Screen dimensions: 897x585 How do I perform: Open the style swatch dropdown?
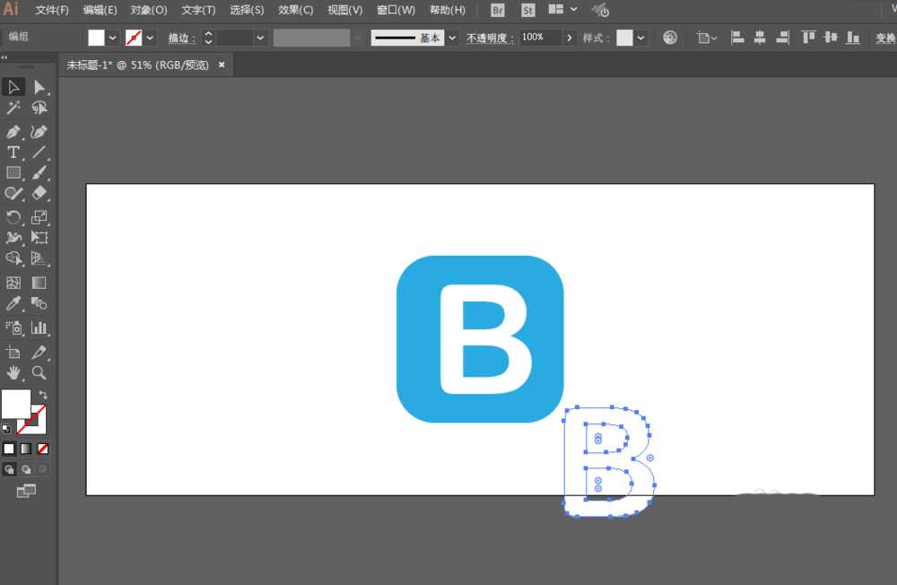tap(640, 38)
